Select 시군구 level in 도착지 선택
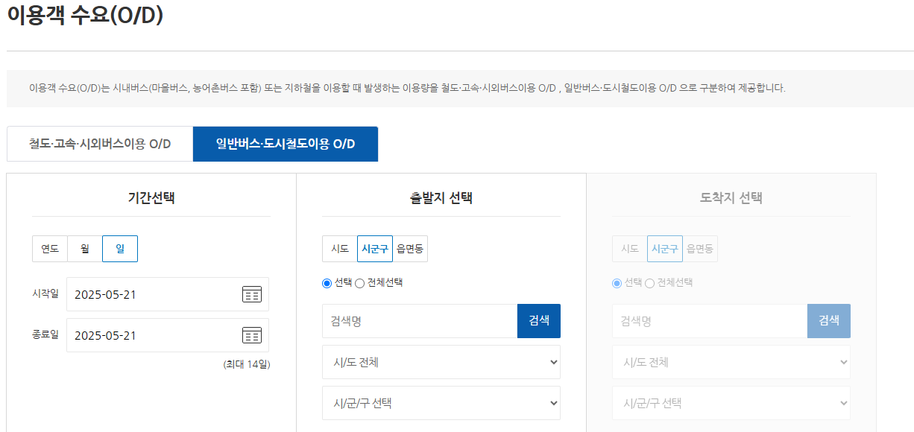 tap(665, 249)
